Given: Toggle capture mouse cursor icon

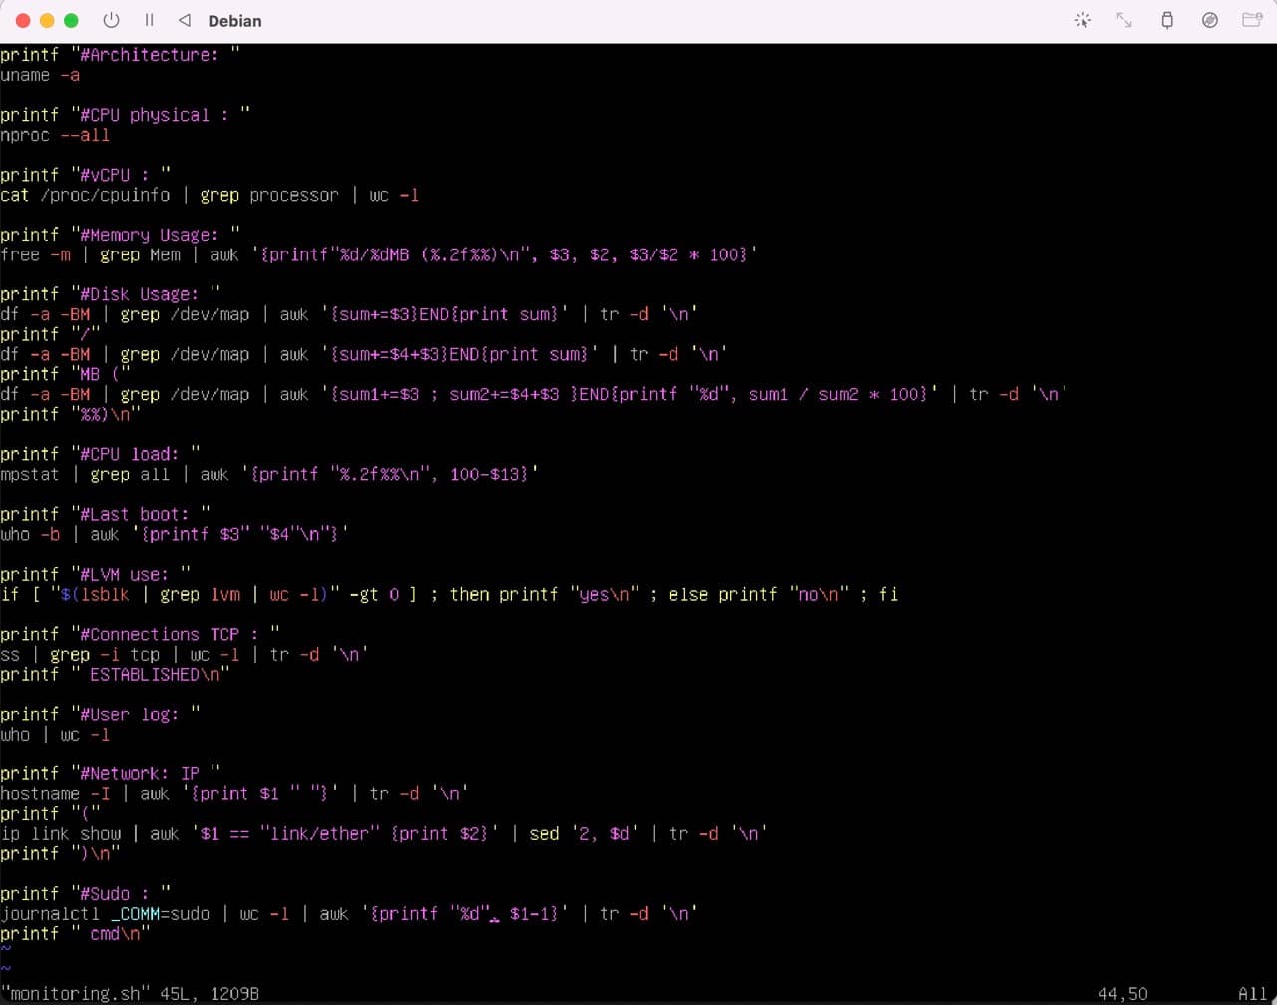Looking at the screenshot, I should [x=1082, y=20].
